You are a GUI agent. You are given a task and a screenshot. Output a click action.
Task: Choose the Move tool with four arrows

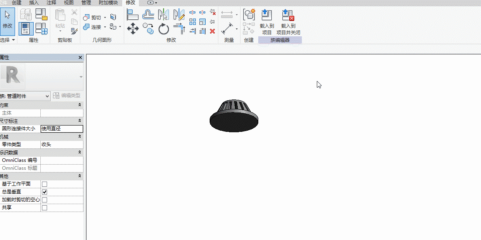(133, 28)
